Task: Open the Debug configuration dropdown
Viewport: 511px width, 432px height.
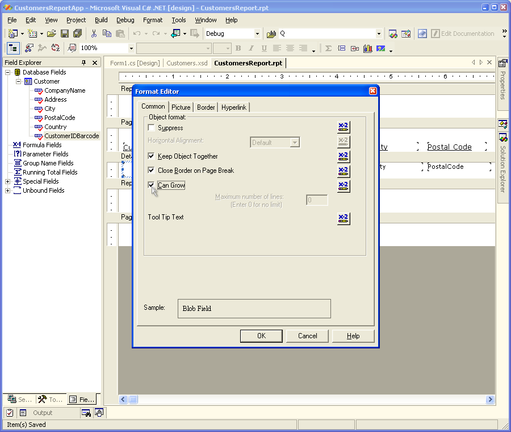Action: click(x=257, y=34)
